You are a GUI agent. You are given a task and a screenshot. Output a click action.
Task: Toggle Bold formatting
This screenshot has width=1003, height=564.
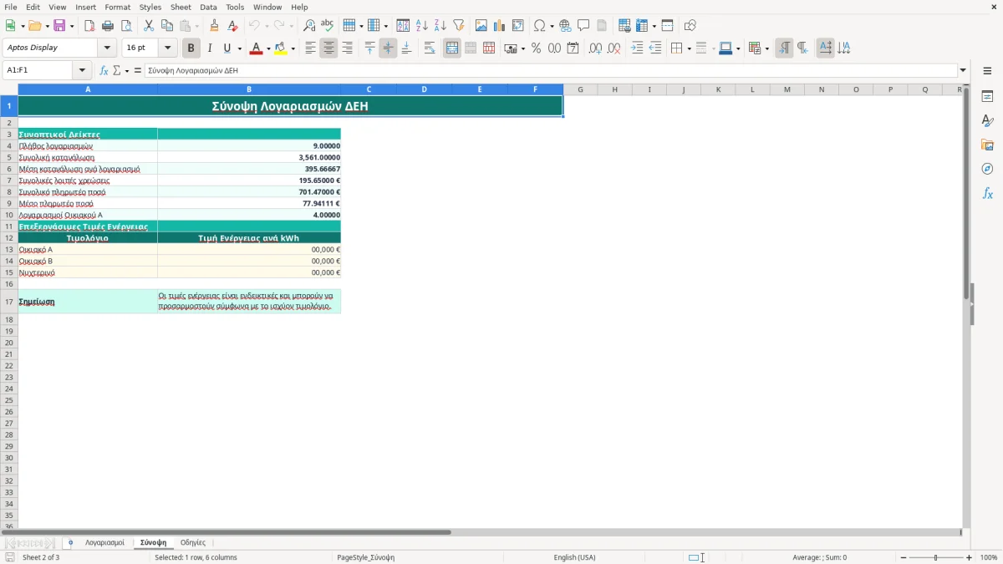coord(191,48)
